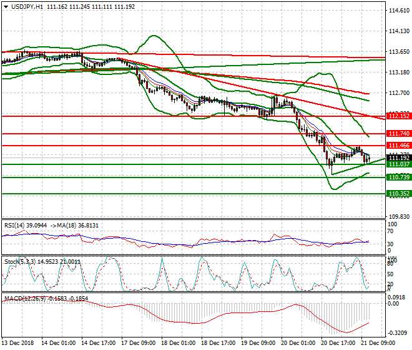
Task: Click the USDJPY,H1 chart title text
Action: (27, 7)
